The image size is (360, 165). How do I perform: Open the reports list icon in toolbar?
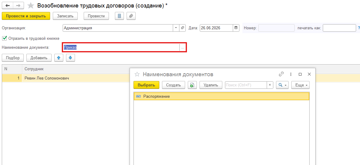click(x=119, y=16)
